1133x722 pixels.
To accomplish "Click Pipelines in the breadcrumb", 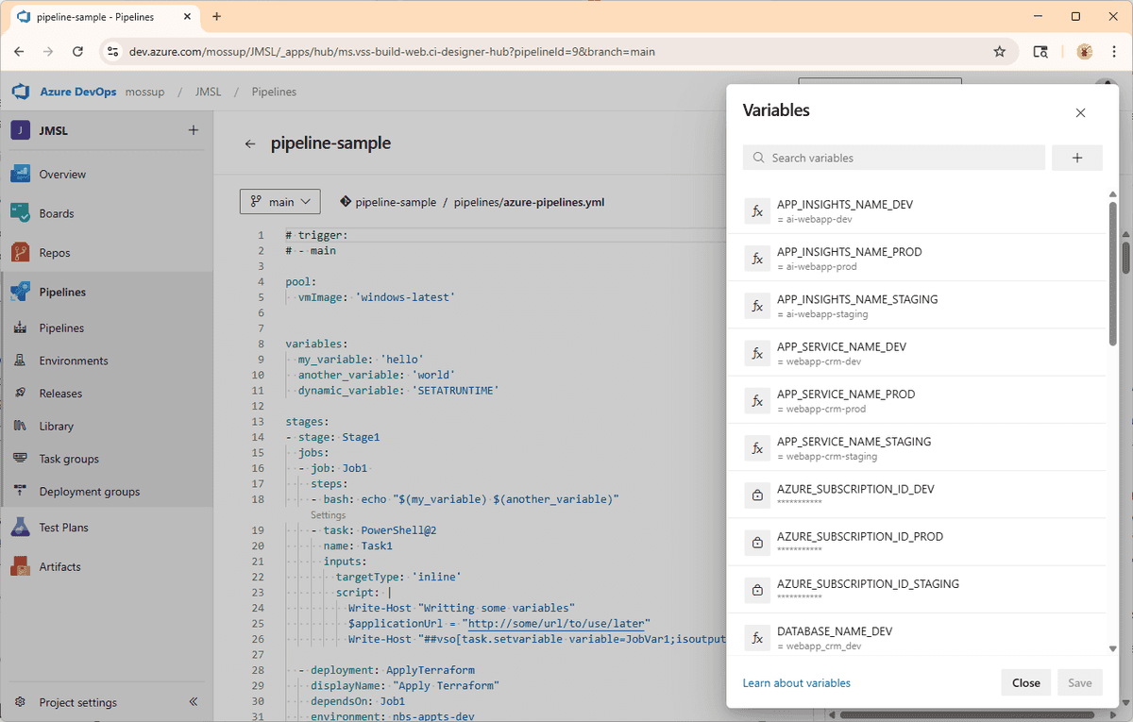I will tap(273, 92).
